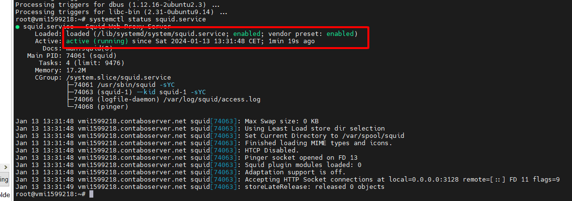
Task: Click the green status dot beside squid.service
Action: [x=17, y=27]
